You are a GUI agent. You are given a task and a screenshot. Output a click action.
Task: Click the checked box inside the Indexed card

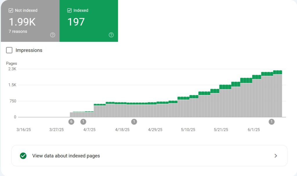click(69, 10)
